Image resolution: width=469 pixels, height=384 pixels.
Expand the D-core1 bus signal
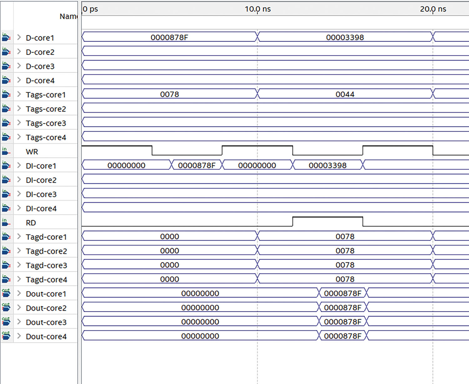point(19,38)
